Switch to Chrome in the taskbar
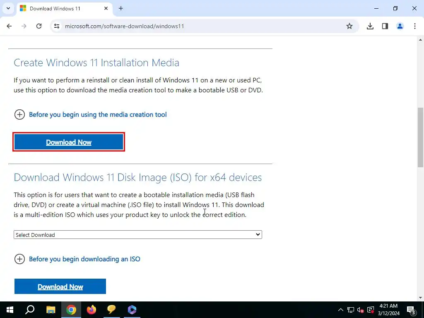Image resolution: width=424 pixels, height=318 pixels. (x=71, y=310)
